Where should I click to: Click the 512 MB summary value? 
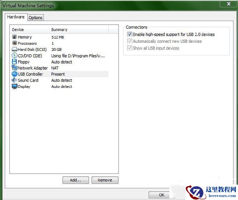58,37
